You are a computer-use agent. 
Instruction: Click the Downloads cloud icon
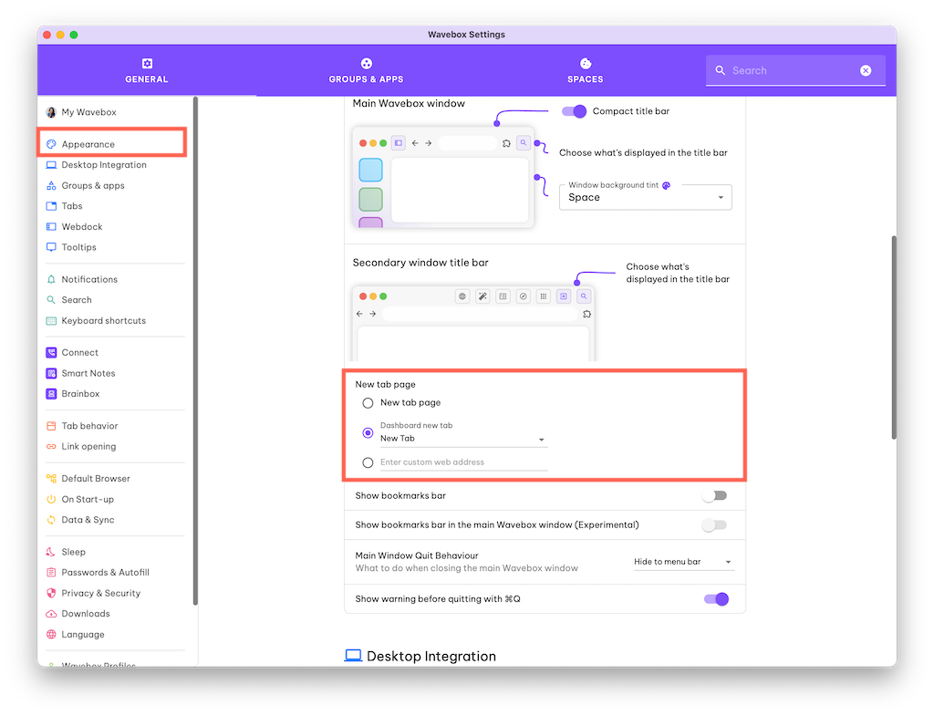pos(51,614)
